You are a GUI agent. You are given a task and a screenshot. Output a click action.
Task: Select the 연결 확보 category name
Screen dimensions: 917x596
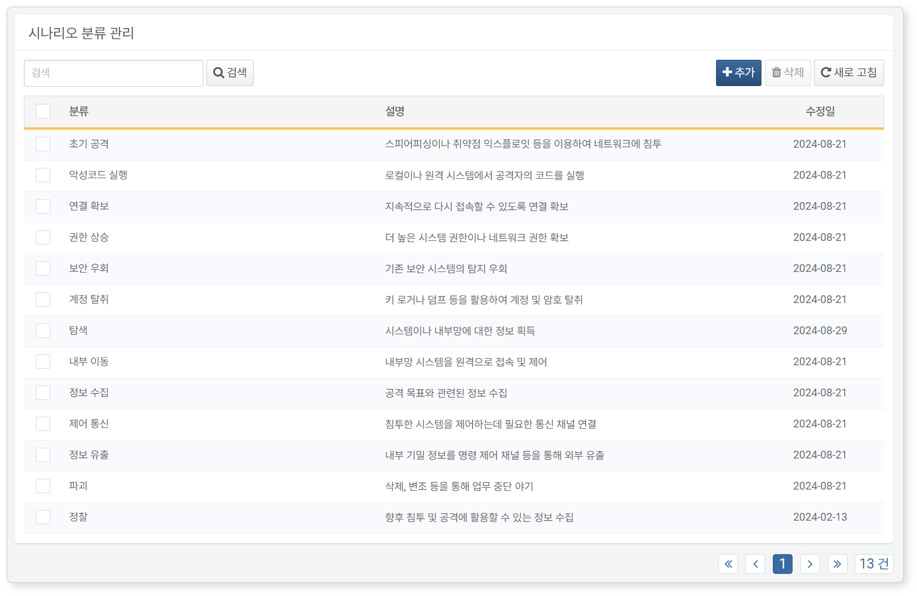(x=89, y=206)
